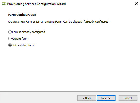Viewport: 140px width, 103px height.
Task: Click the 'Farm Configuration' heading
Action: click(22, 15)
